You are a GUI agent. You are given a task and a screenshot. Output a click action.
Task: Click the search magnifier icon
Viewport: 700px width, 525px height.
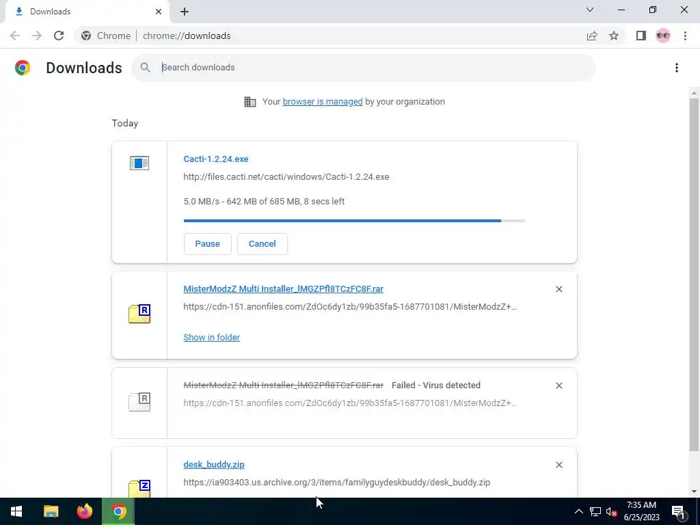click(145, 68)
